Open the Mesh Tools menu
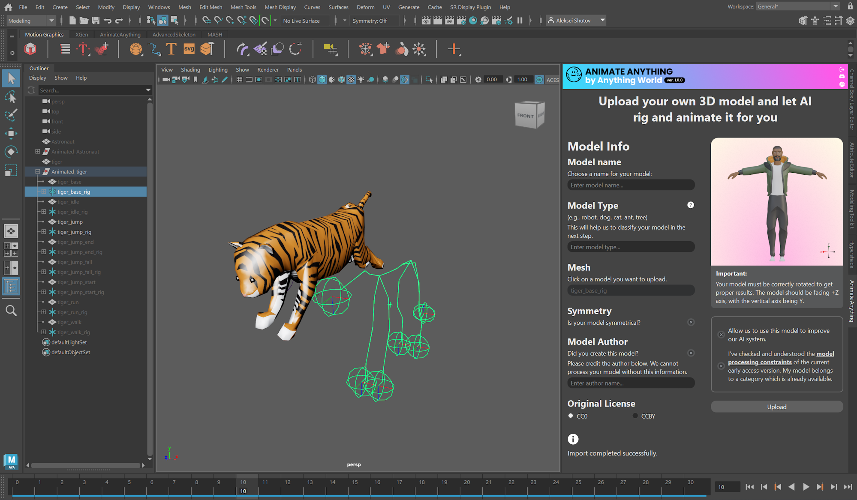 (x=243, y=7)
